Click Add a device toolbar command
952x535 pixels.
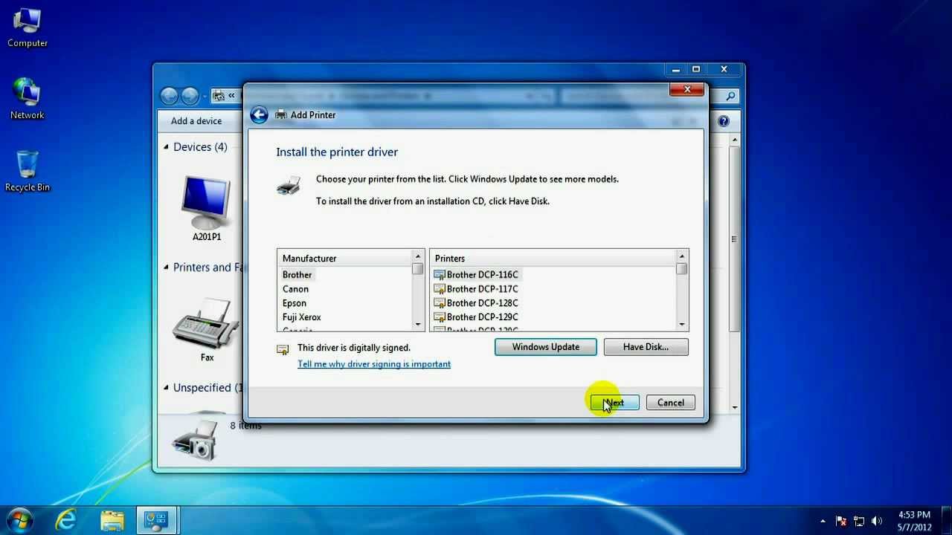pos(196,121)
